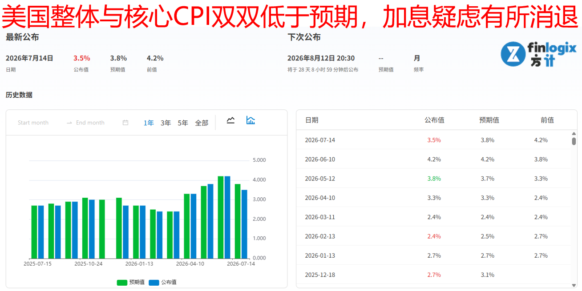Click scrollbar up arrow in data table

pyautogui.click(x=574, y=133)
